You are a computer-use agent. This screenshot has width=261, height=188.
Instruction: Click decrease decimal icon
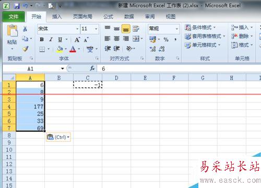[x=162, y=49]
